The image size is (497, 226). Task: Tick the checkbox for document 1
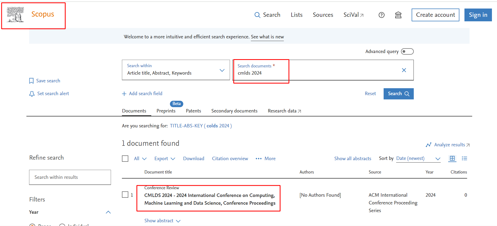tap(125, 195)
